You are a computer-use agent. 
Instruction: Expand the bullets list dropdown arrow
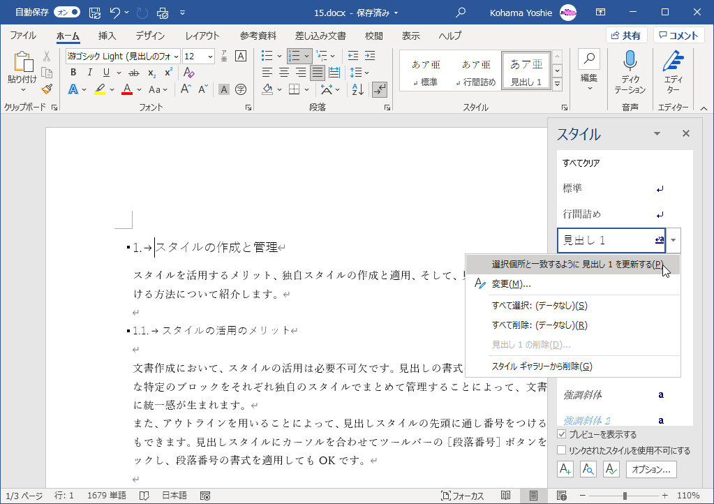(x=279, y=56)
